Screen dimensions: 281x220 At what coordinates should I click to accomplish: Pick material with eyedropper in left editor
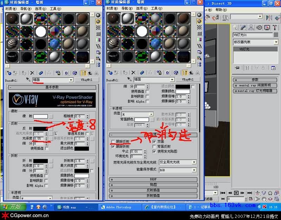coord(28,80)
